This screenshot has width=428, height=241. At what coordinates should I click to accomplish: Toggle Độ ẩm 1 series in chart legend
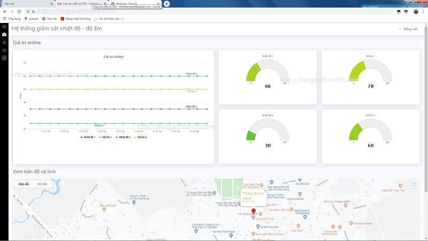coord(107,137)
